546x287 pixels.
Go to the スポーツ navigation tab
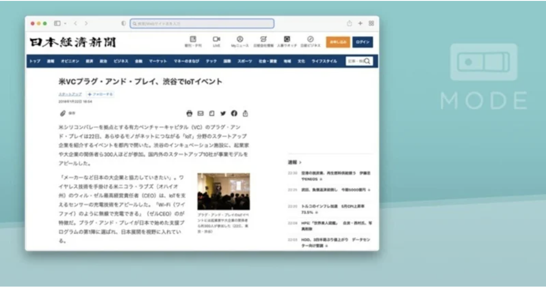[244, 61]
